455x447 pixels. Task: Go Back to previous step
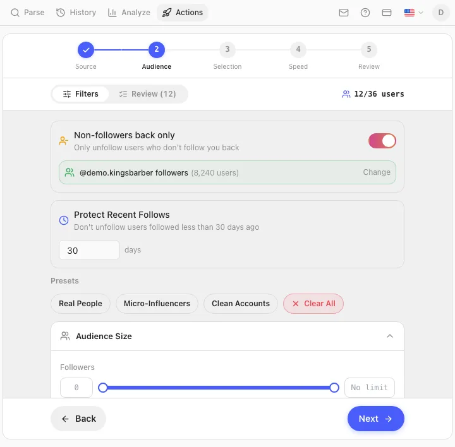[78, 419]
